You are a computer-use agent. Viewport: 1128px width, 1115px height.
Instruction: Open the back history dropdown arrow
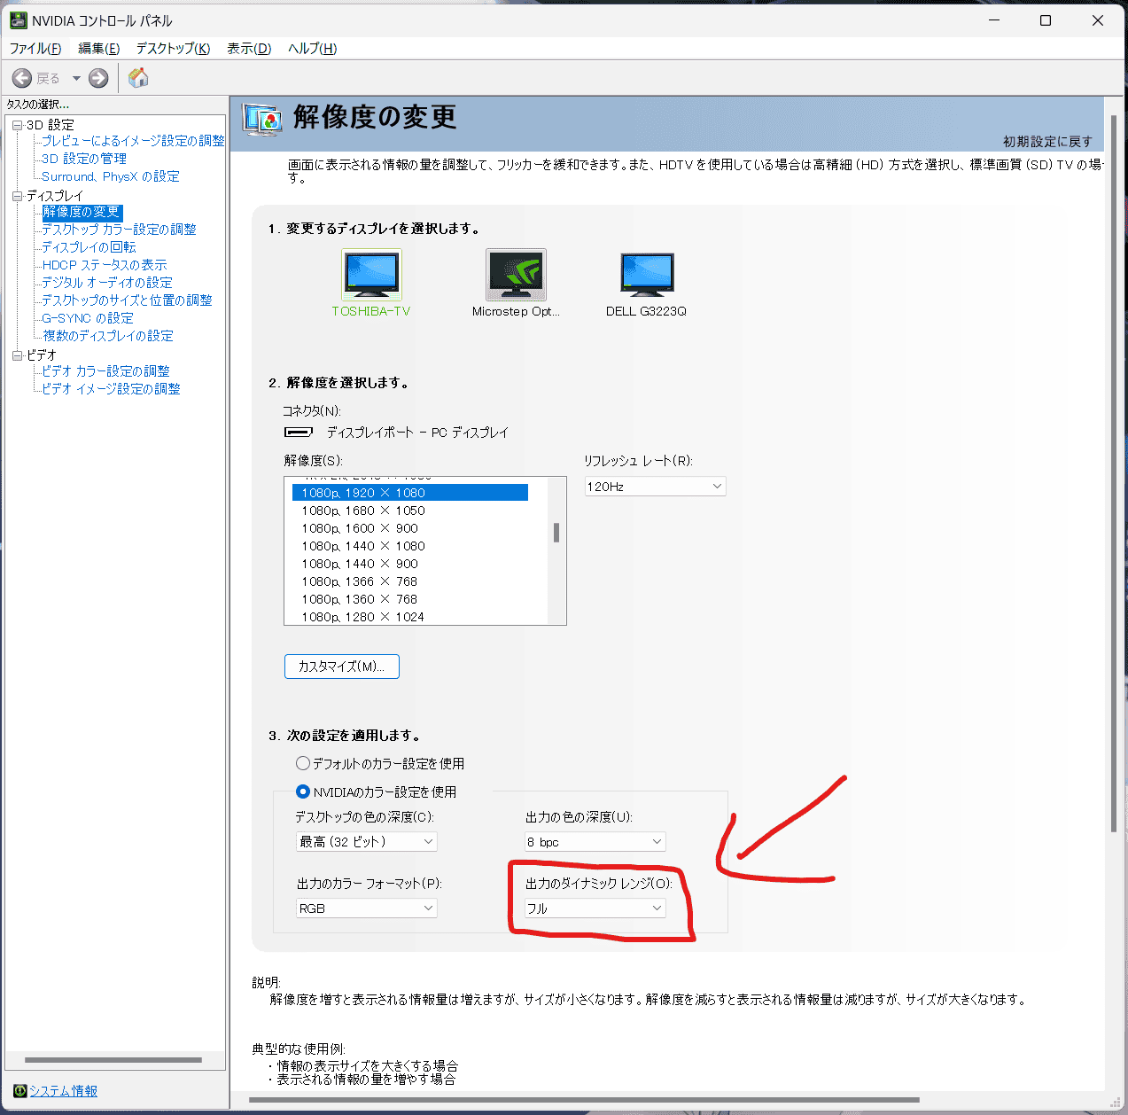tap(76, 78)
